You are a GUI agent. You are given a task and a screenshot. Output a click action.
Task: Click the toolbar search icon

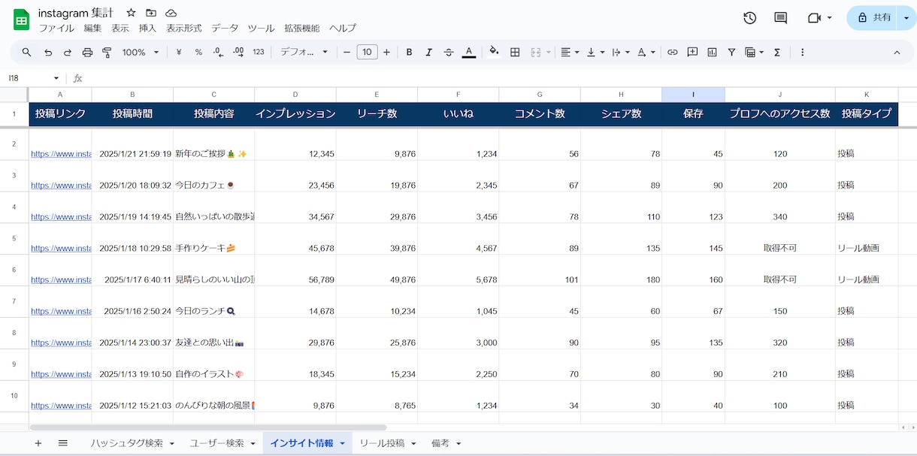tap(26, 53)
